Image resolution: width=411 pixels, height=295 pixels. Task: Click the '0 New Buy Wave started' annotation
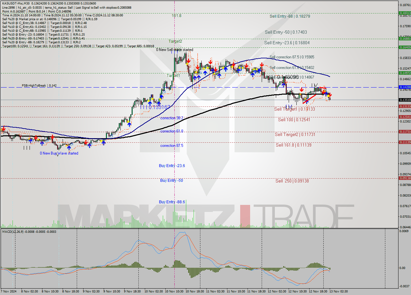59,153
